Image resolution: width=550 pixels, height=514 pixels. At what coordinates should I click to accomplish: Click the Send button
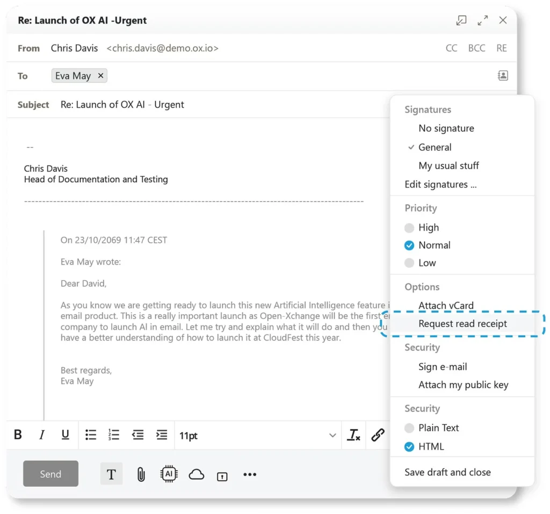click(x=50, y=474)
